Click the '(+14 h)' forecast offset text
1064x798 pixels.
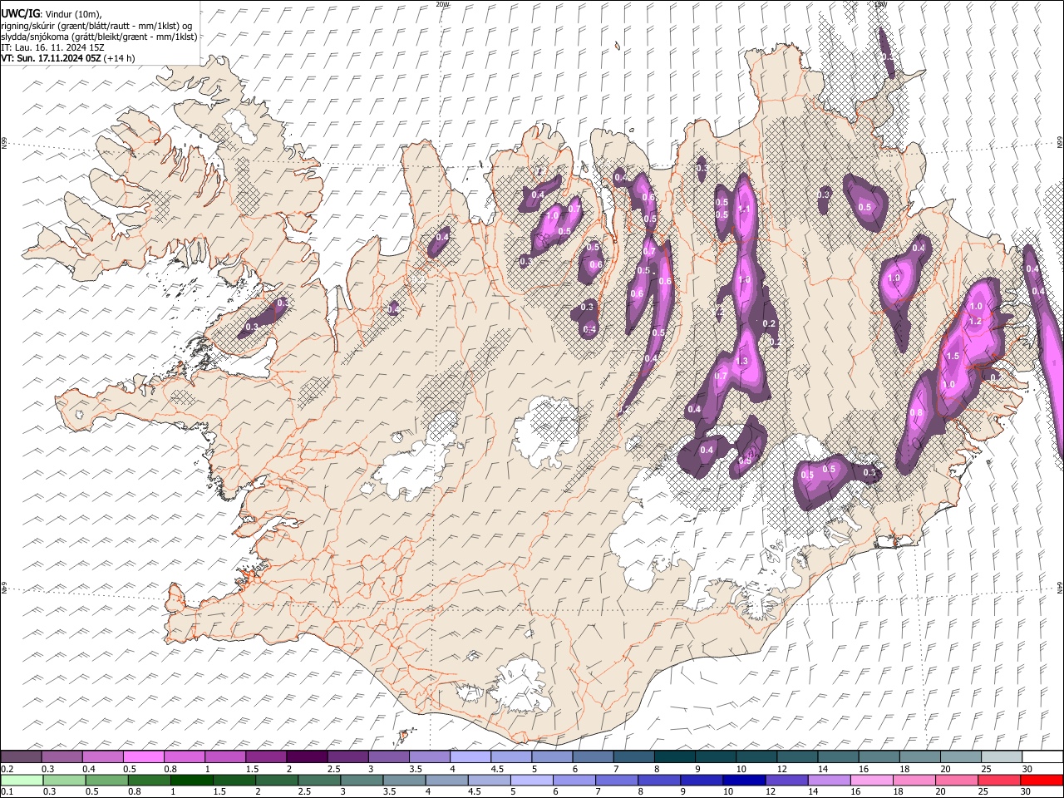[120, 58]
